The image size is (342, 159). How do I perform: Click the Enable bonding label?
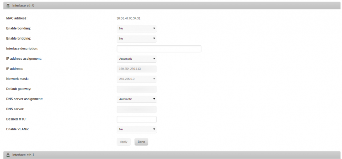18,28
